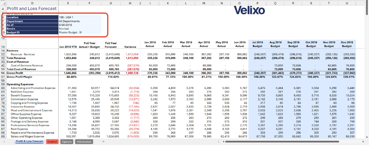Select row 56 header
Screen dimensions: 369x145
pos(3,73)
